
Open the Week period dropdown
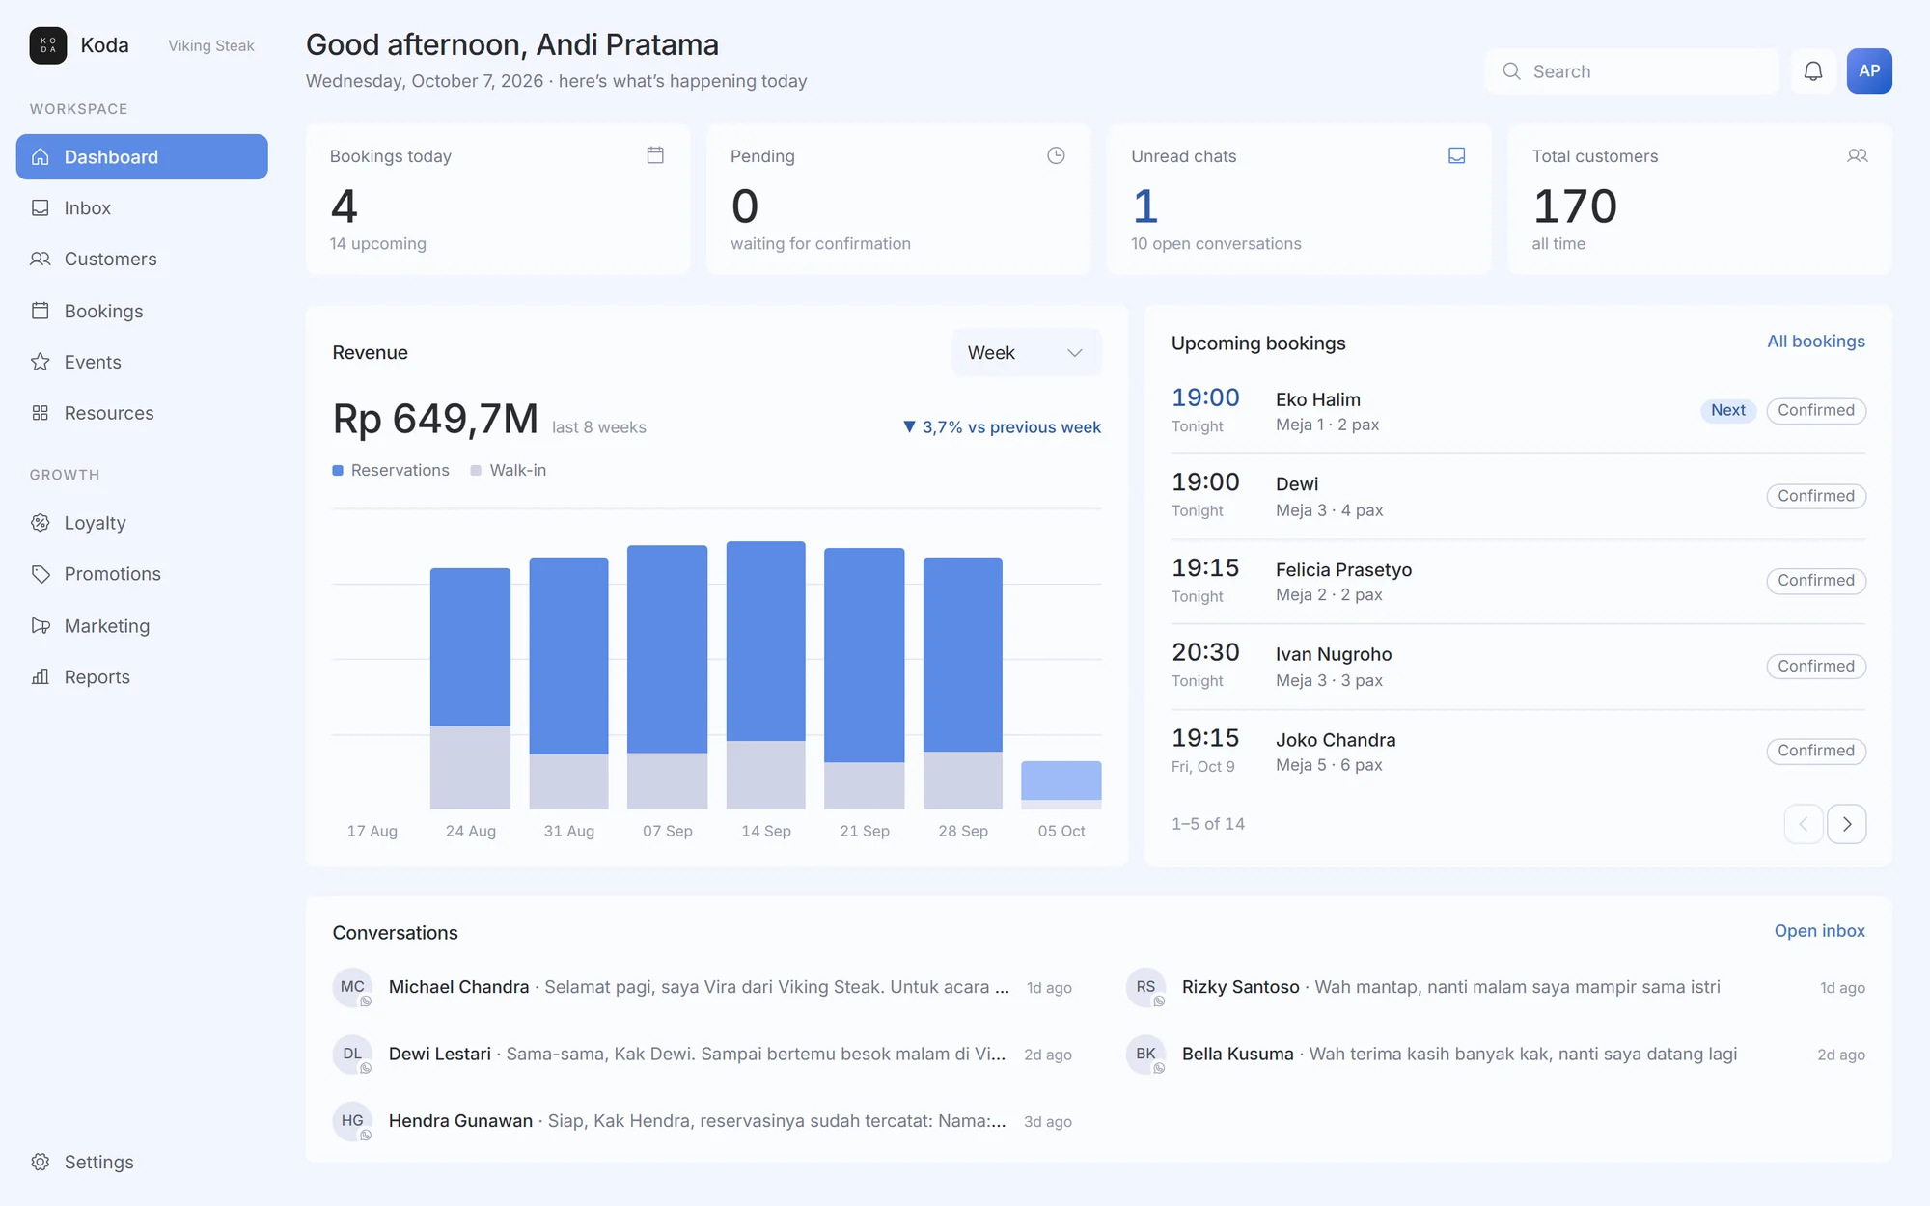coord(1026,353)
